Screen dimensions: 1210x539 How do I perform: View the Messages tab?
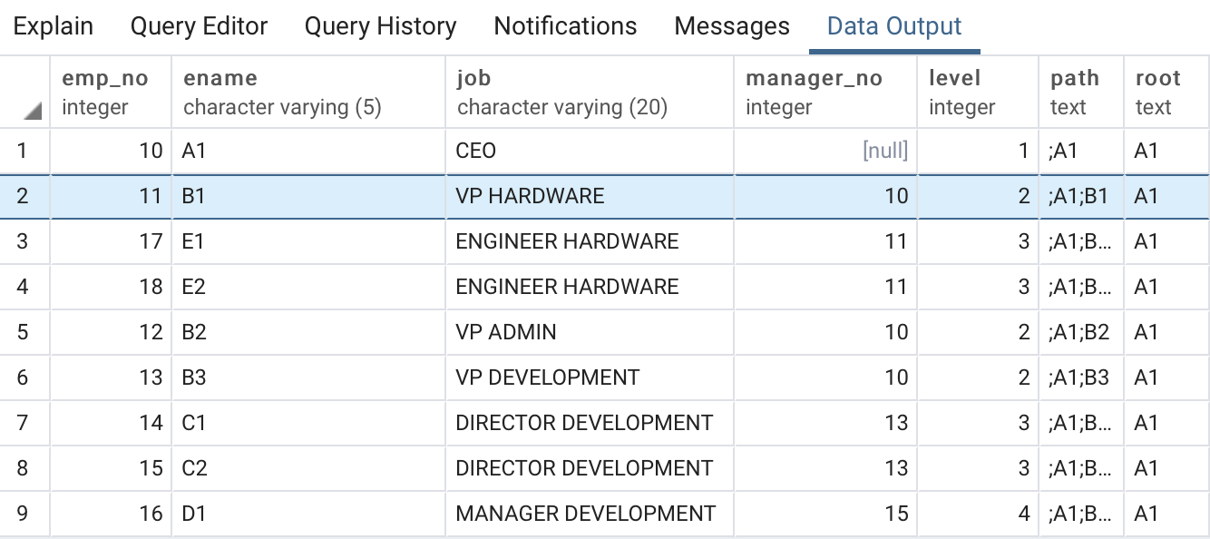[732, 26]
